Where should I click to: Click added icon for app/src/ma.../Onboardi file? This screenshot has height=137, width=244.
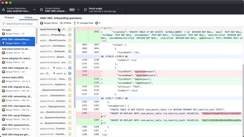(x=70, y=51)
